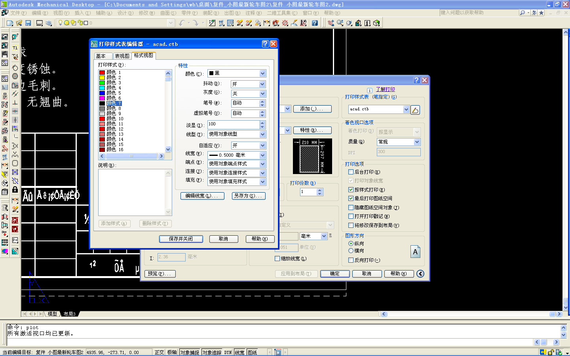Select the Zoom realtime magnifier icon
Screen dimensions: 570x356
click(340, 23)
